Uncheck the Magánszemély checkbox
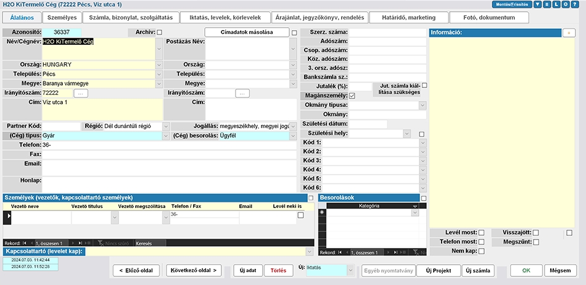The height and width of the screenshot is (285, 586). [x=352, y=96]
